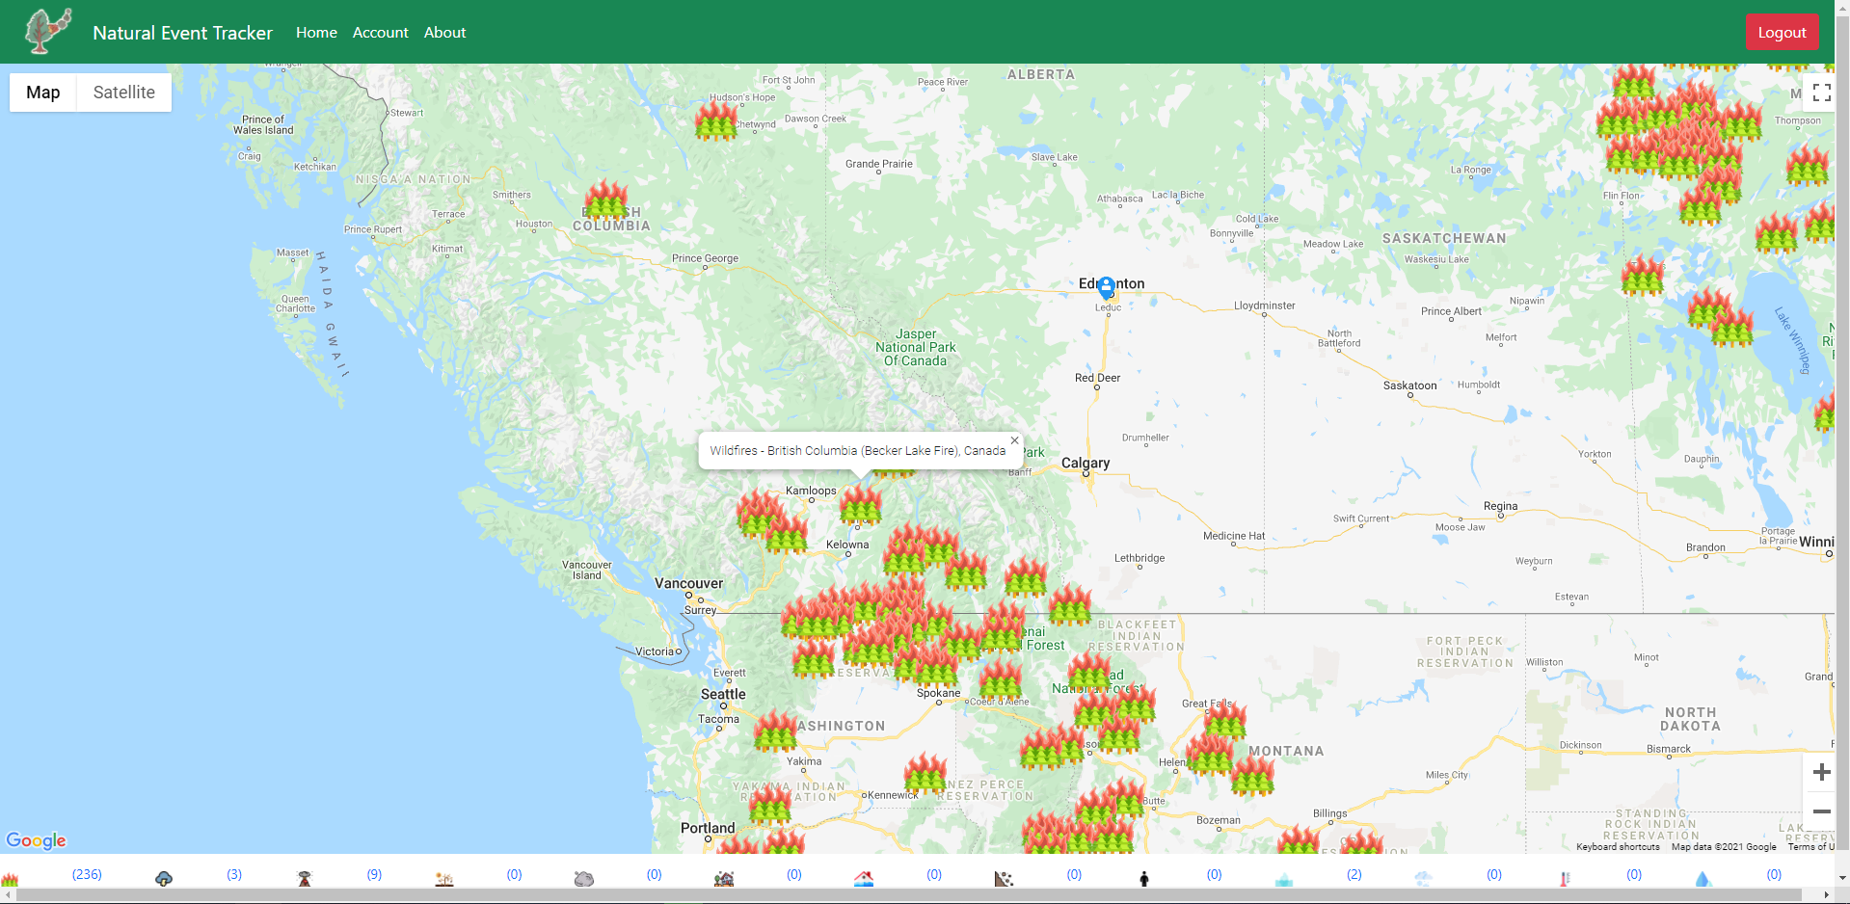The image size is (1850, 904).
Task: Click the Spokane city label
Action: click(x=938, y=693)
